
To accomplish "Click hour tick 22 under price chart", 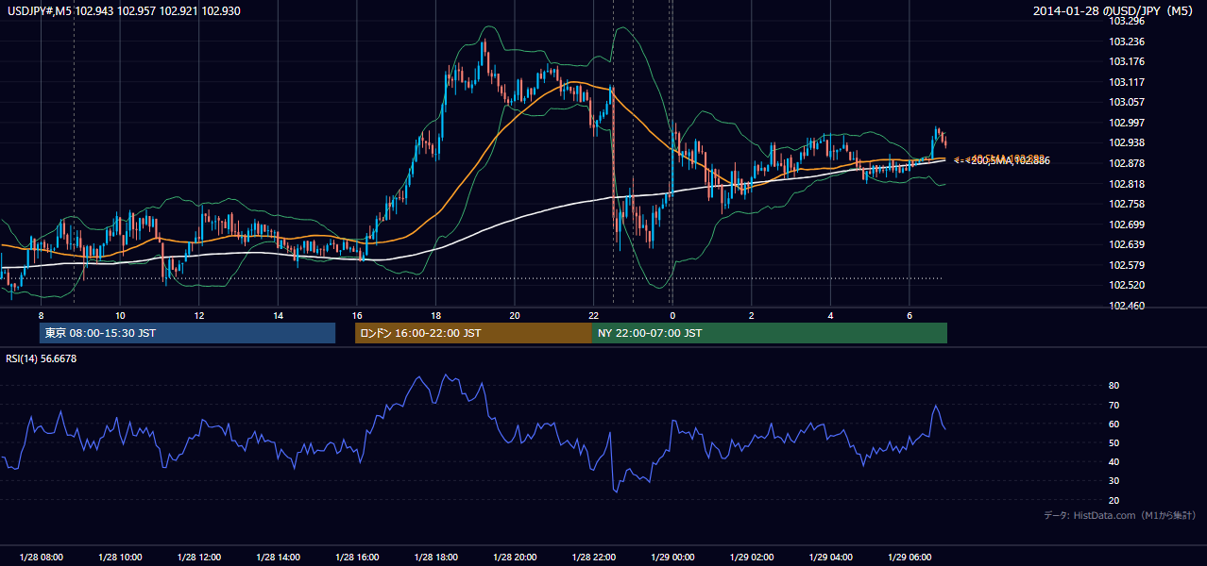I will pyautogui.click(x=593, y=315).
